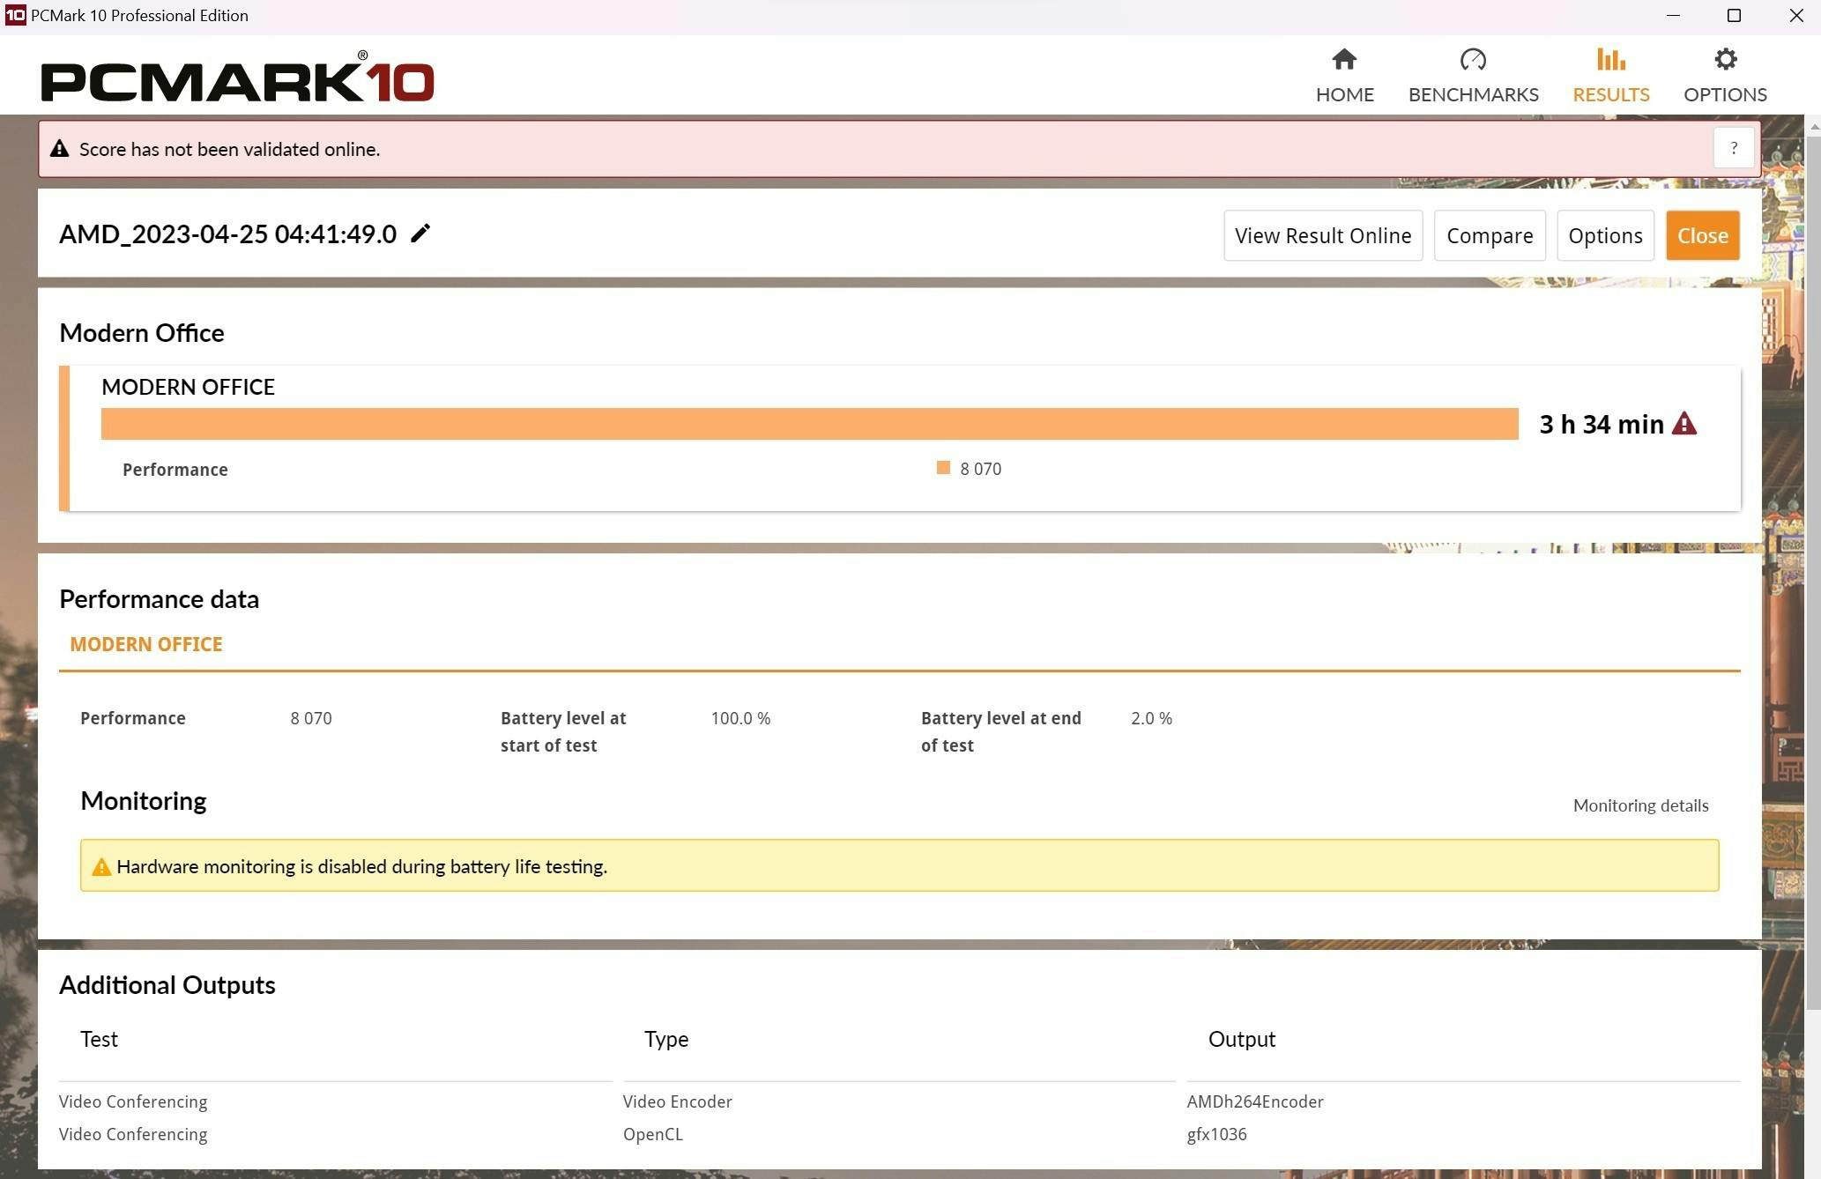
Task: Open Options via the gear icon
Action: click(1725, 60)
